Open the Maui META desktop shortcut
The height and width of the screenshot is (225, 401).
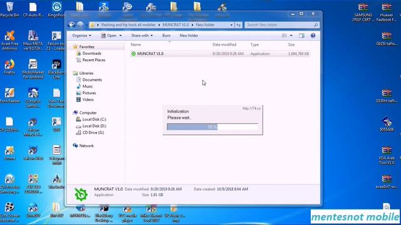click(33, 40)
